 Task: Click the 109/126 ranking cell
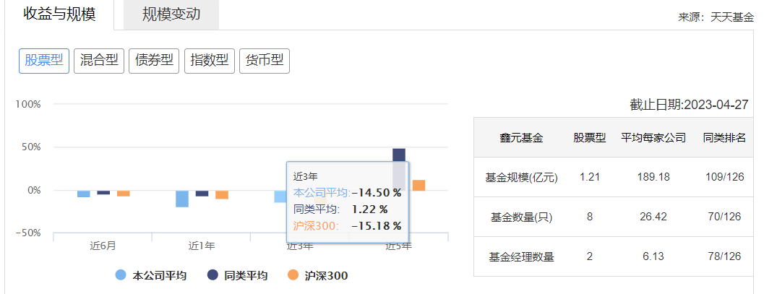pyautogui.click(x=724, y=177)
